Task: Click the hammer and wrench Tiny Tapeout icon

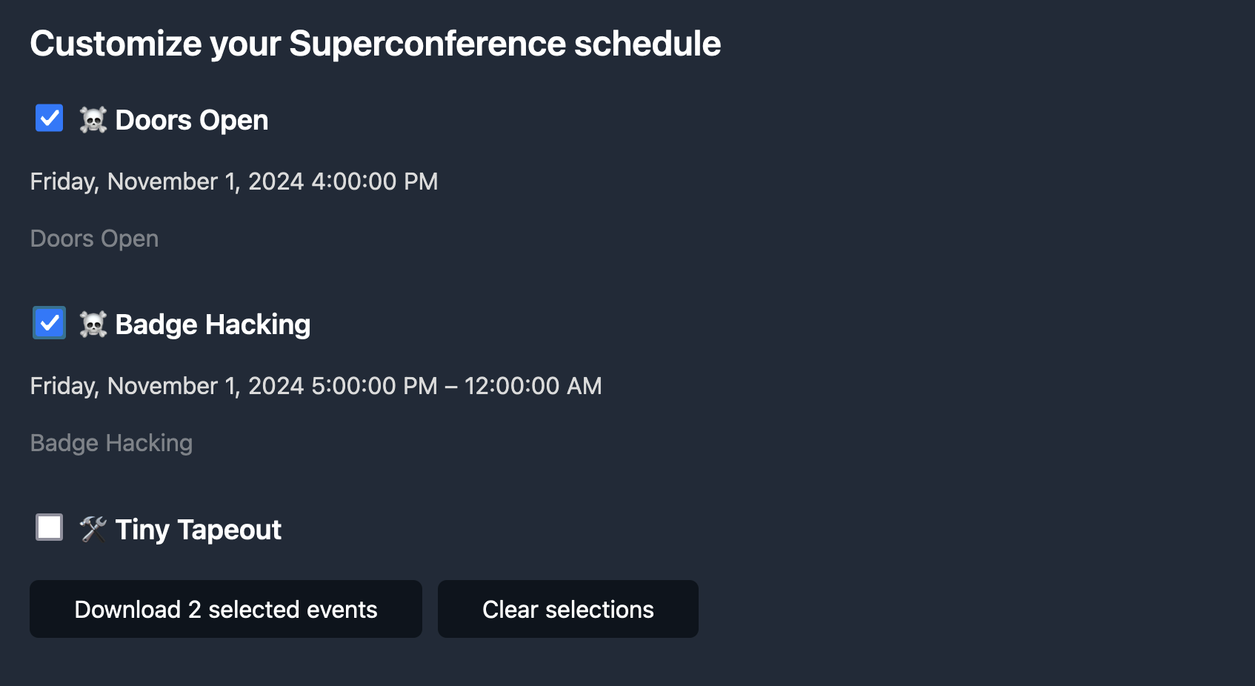Action: 93,529
